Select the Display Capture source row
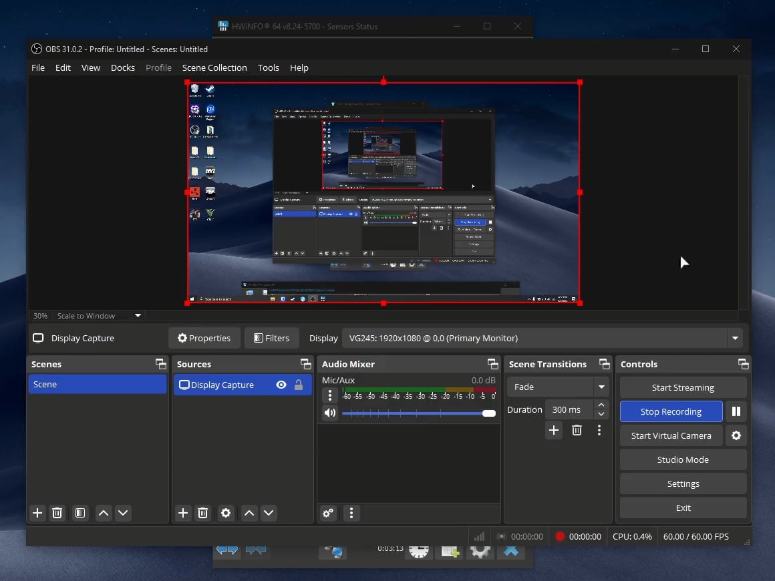 click(243, 385)
